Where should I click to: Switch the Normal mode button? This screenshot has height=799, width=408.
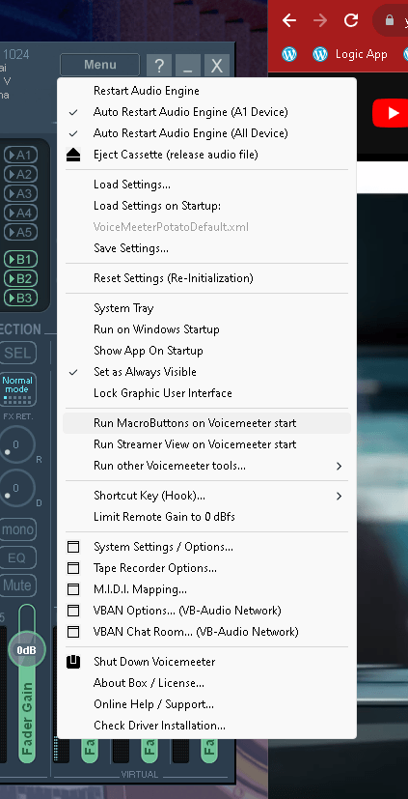[17, 389]
